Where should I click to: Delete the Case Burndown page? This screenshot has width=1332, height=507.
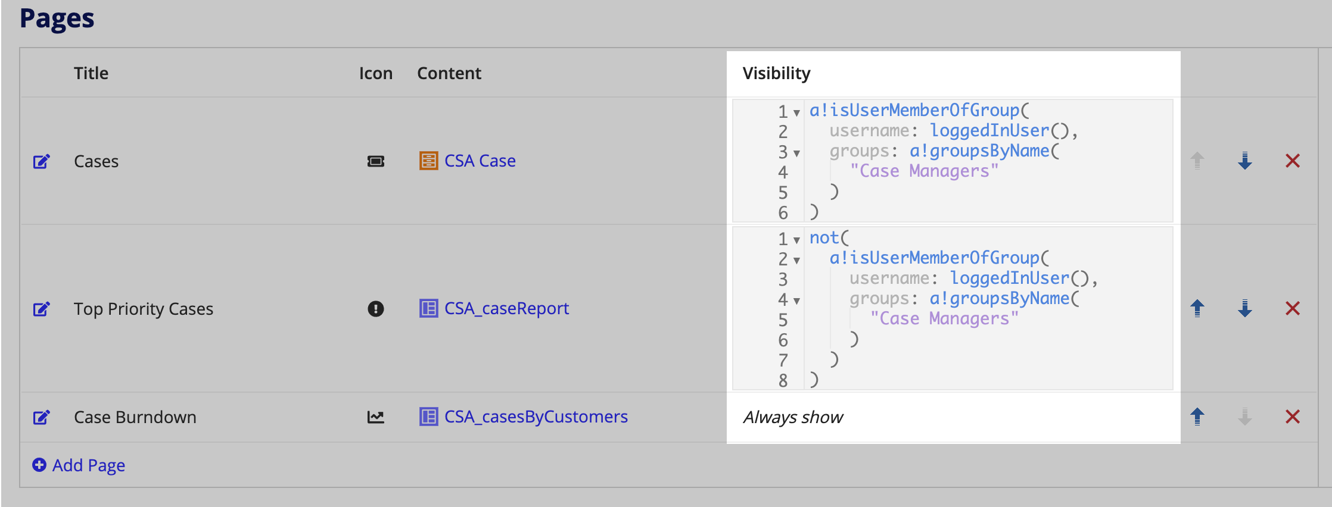pyautogui.click(x=1293, y=417)
